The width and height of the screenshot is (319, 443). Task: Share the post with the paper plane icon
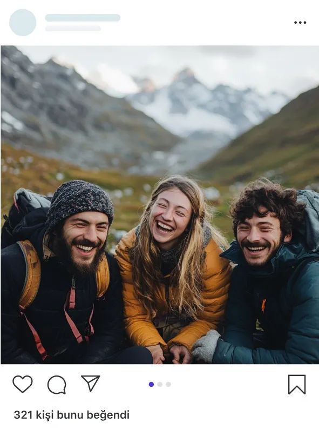point(91,383)
